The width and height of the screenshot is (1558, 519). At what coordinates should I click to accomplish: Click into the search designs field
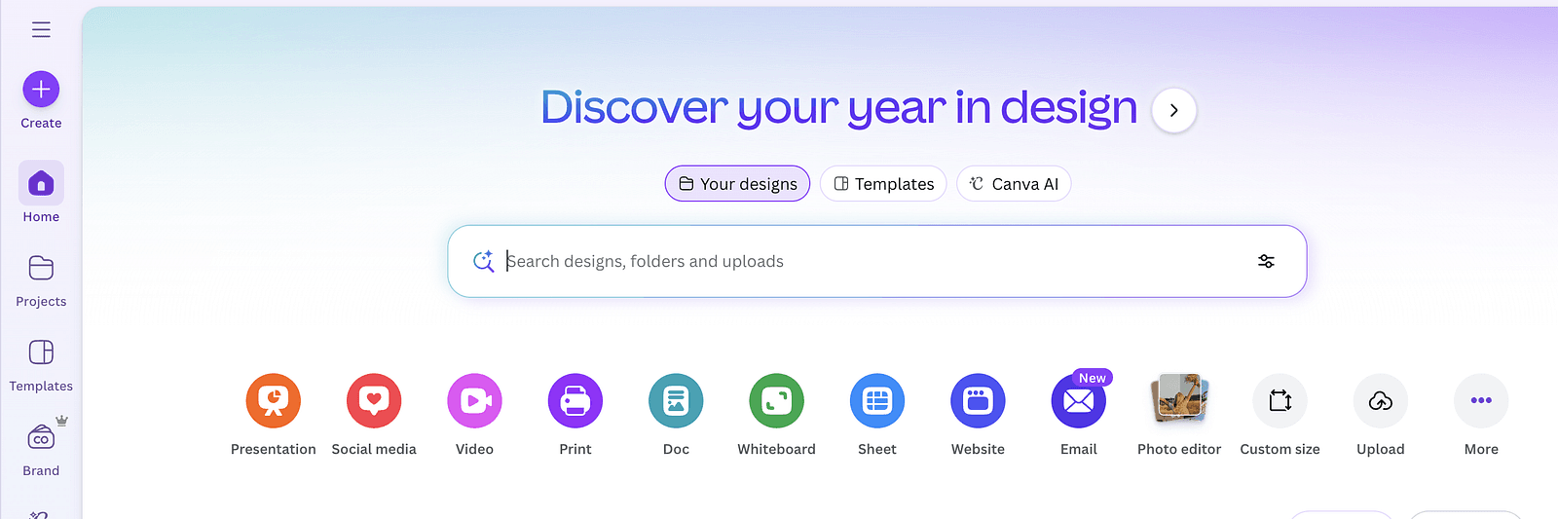pos(857,261)
